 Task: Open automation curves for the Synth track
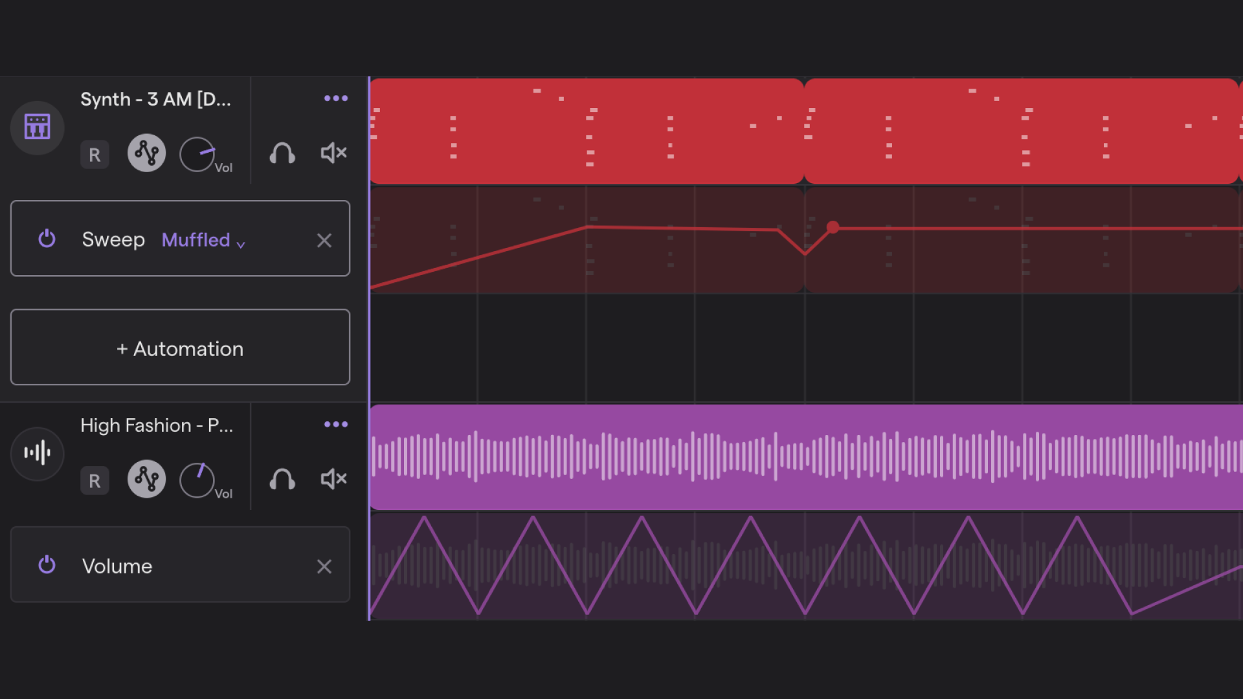(x=146, y=153)
